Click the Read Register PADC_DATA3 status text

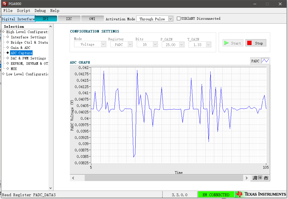click(29, 195)
